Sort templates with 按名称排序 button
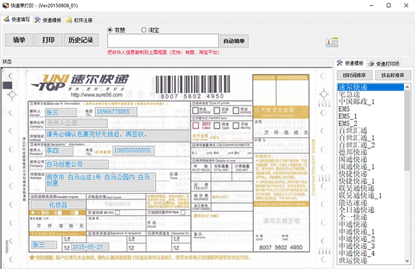 coord(393,75)
